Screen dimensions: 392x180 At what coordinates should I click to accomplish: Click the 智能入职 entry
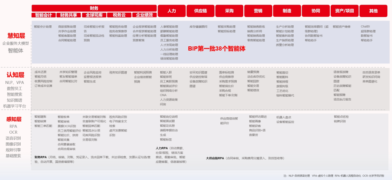[166, 72]
